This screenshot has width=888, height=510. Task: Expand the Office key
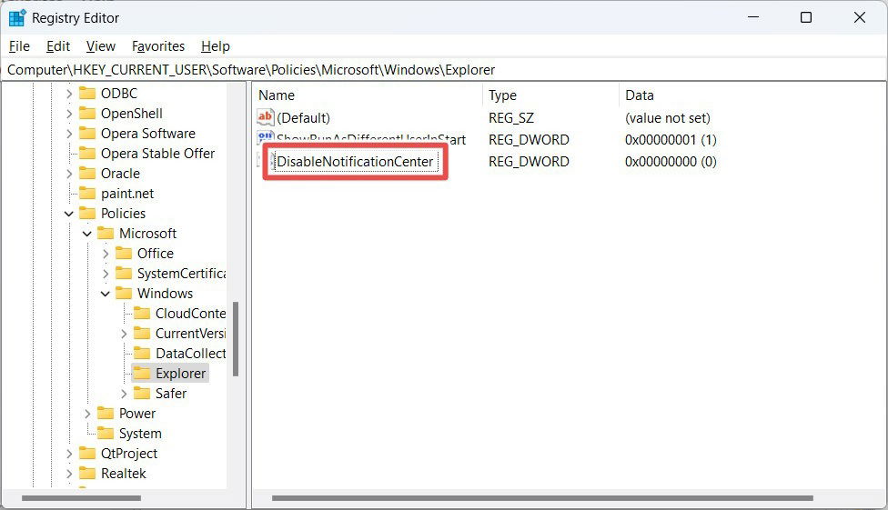106,254
